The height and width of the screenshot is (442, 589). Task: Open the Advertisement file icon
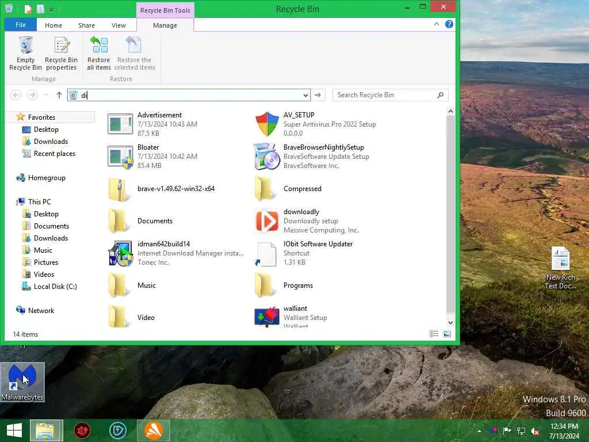tap(120, 124)
